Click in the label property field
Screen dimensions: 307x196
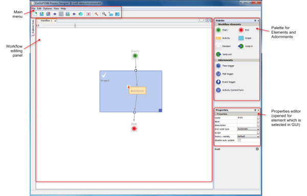click(x=247, y=121)
